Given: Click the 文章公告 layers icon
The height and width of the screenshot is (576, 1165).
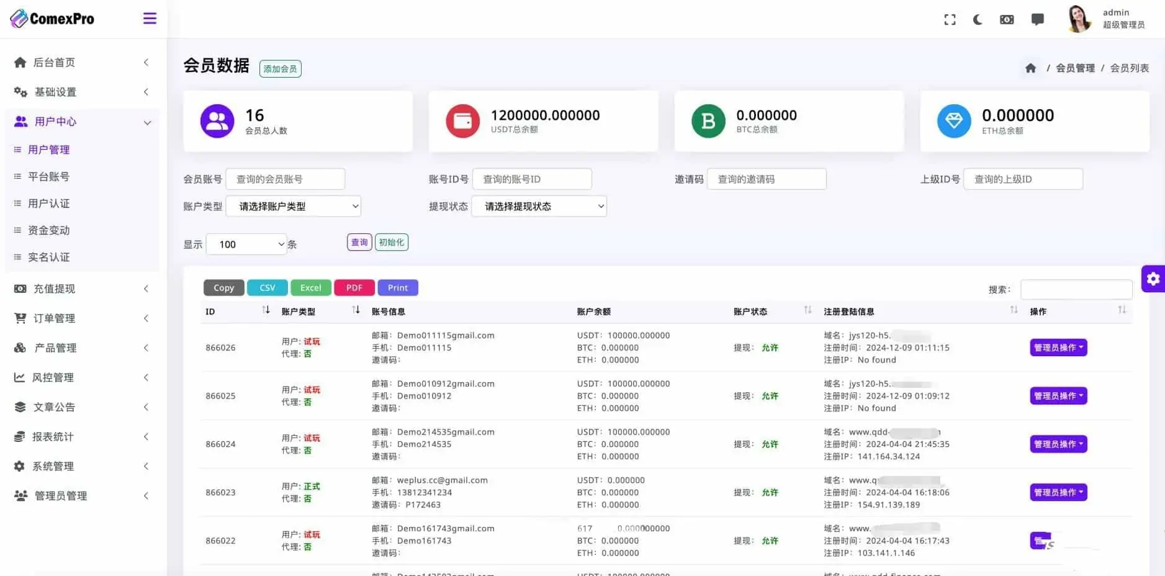Looking at the screenshot, I should [x=20, y=407].
